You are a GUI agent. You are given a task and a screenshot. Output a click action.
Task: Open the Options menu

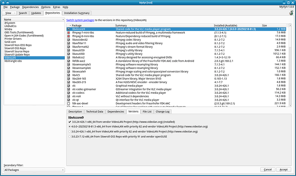(45, 7)
